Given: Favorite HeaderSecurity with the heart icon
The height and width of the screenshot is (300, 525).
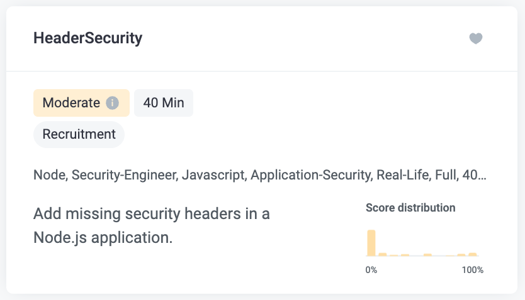Looking at the screenshot, I should click(475, 38).
